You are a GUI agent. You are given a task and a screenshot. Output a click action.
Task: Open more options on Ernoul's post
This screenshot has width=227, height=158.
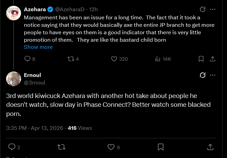coord(213,75)
